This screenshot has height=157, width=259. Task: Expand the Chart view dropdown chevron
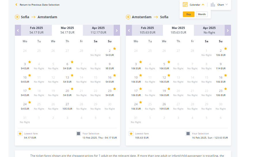[227, 5]
